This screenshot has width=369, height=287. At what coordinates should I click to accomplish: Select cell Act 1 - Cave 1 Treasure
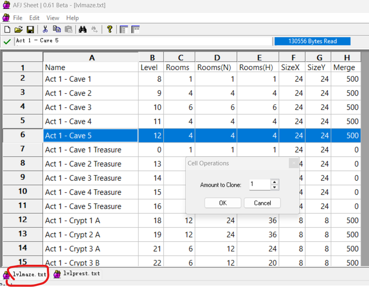pyautogui.click(x=91, y=150)
